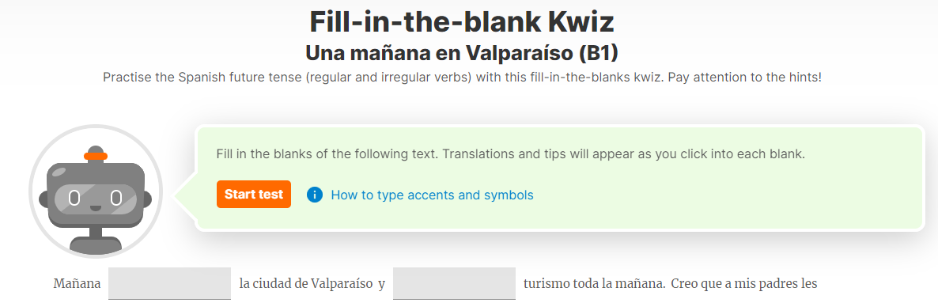Click the Fill in the blanks instruction text
Screen dimensions: 938x303
(x=510, y=154)
